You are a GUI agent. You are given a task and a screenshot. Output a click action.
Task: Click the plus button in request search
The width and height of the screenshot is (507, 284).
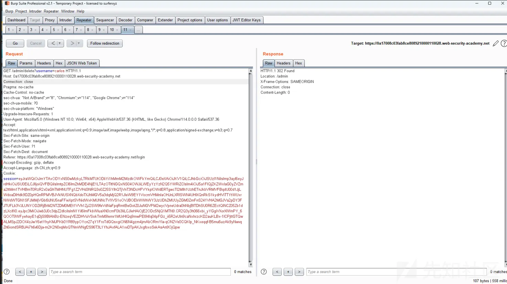31,272
